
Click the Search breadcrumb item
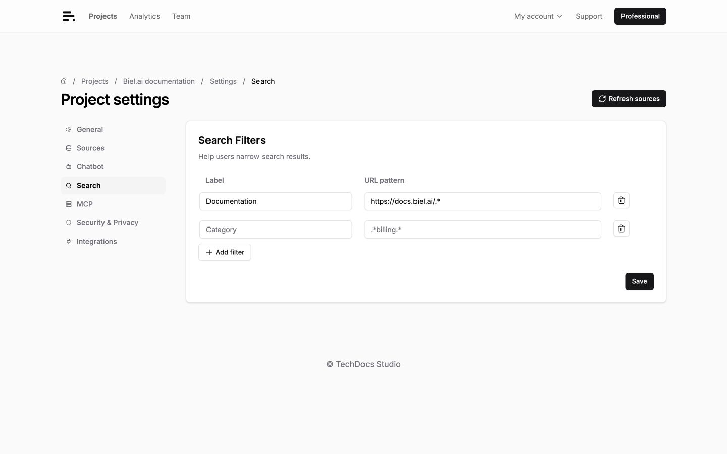(x=263, y=81)
